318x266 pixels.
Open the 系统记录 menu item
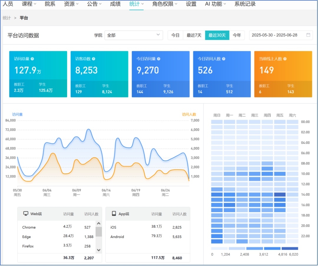pyautogui.click(x=245, y=4)
